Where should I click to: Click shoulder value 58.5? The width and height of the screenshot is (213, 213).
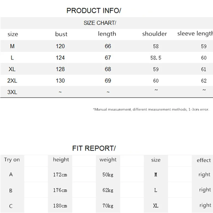click(x=156, y=58)
